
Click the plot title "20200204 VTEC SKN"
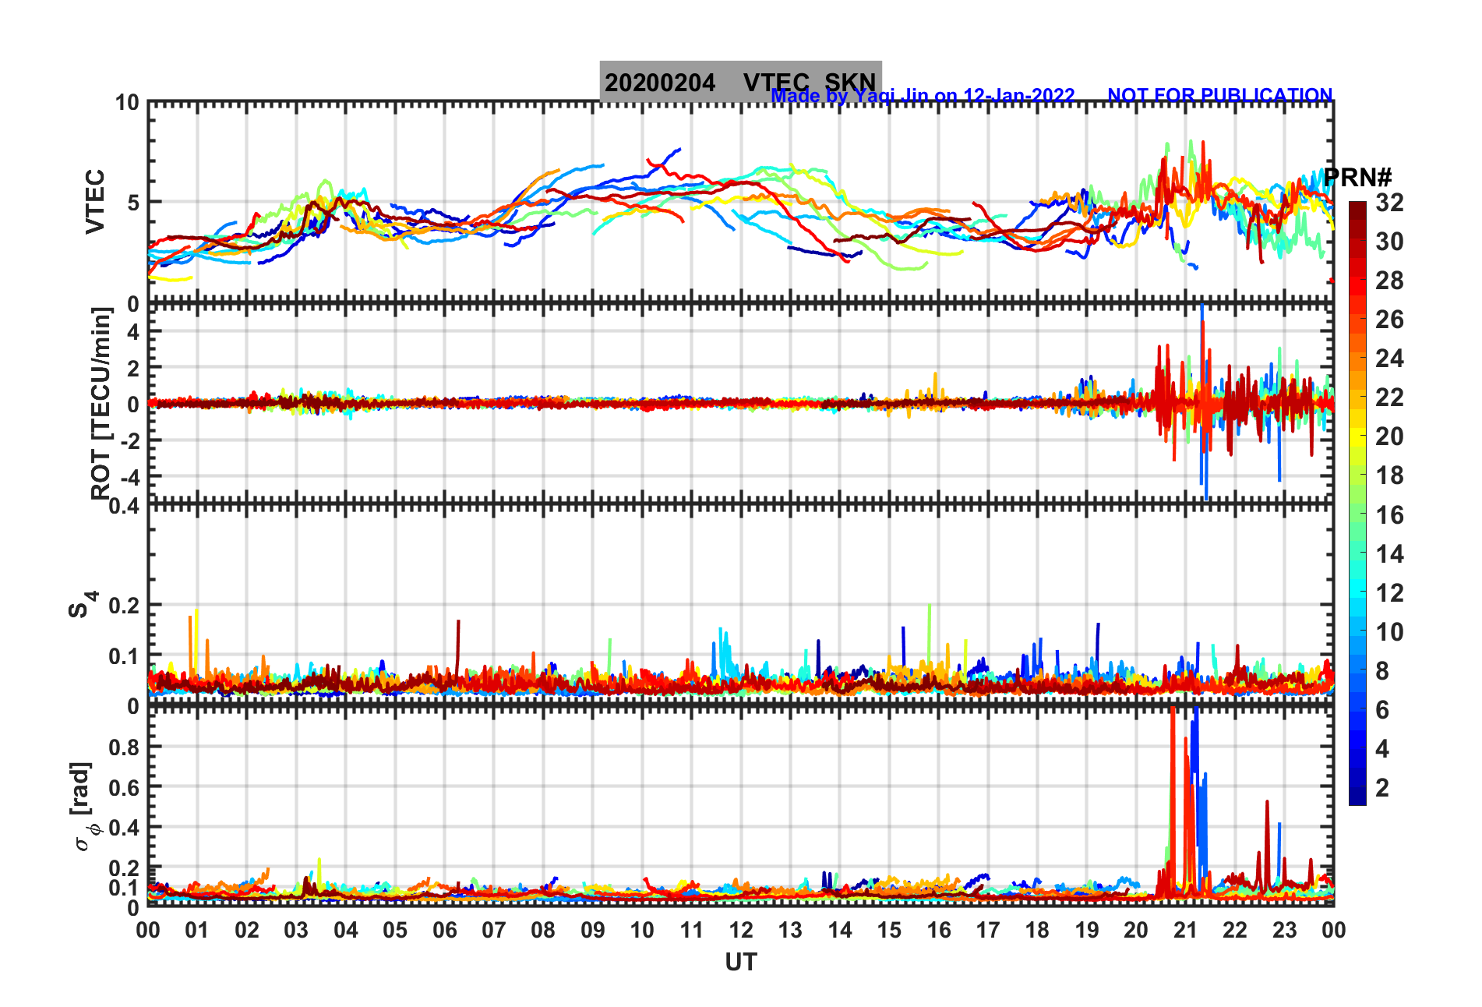[740, 82]
